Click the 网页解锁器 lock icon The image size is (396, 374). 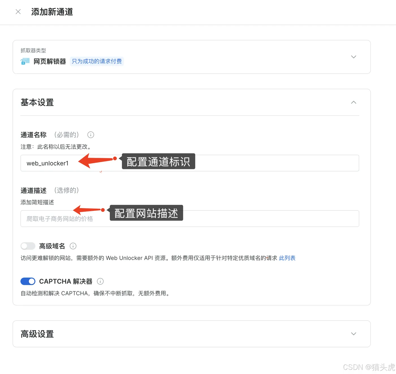tap(25, 61)
